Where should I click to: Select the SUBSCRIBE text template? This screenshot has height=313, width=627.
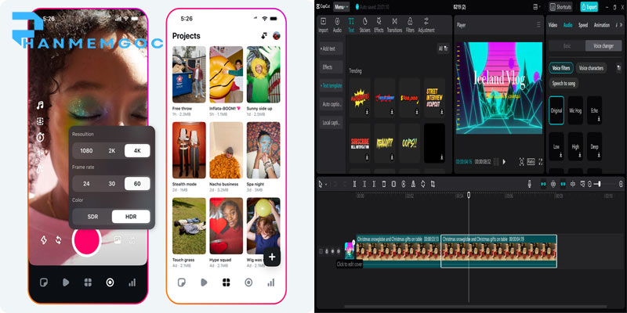[360, 143]
